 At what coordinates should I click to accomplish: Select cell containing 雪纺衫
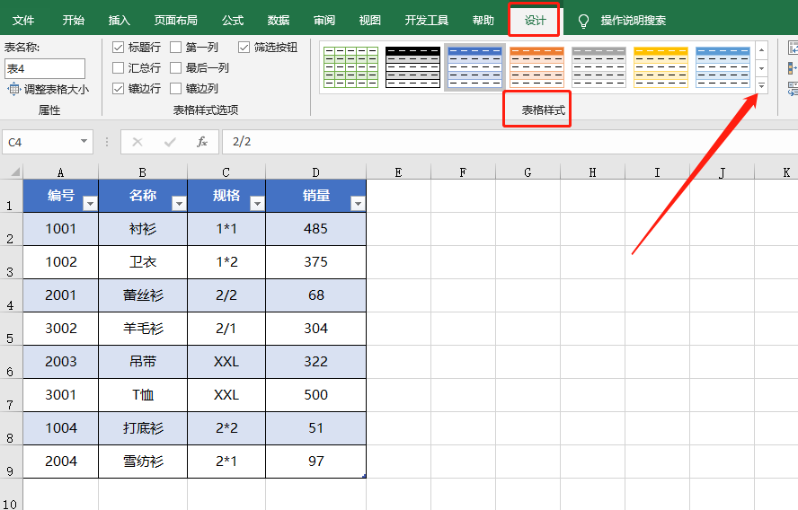143,462
